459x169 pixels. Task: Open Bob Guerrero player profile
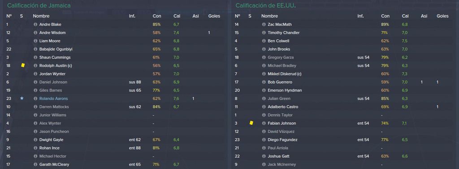point(280,82)
